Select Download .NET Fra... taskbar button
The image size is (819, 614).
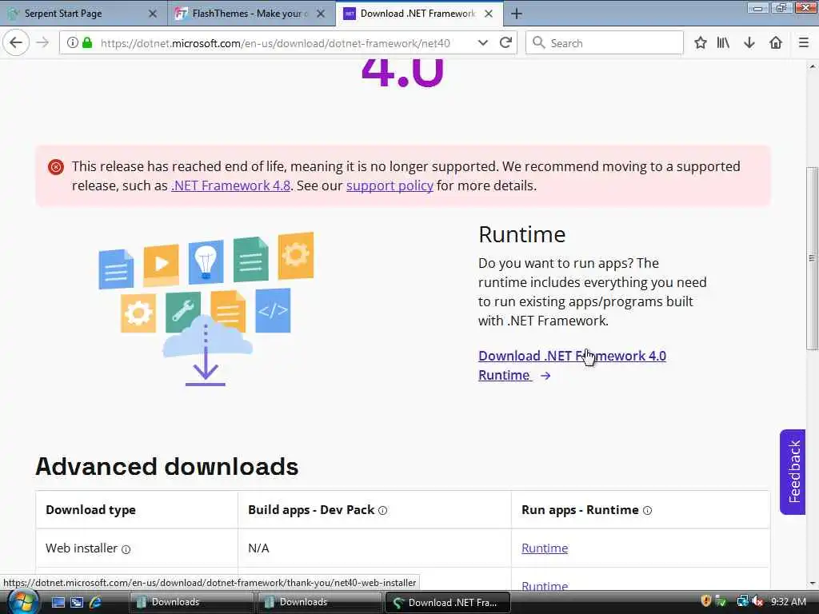[448, 603]
